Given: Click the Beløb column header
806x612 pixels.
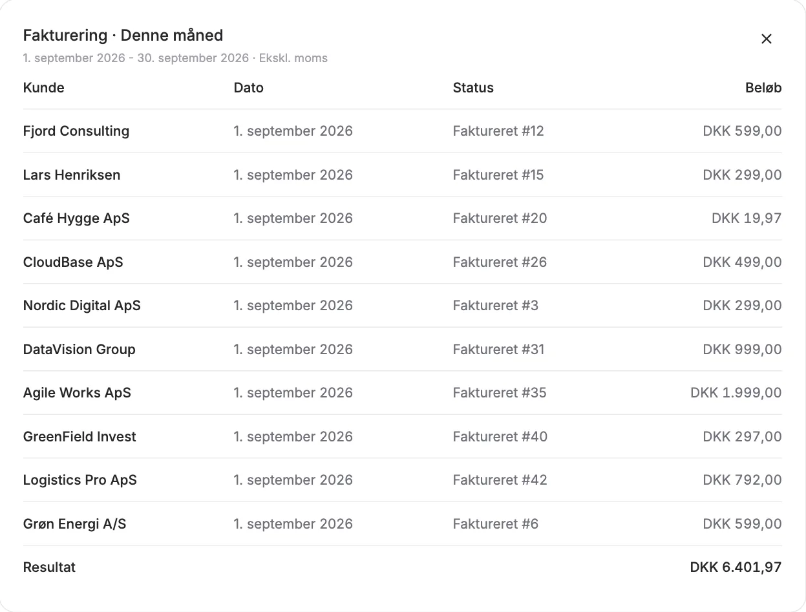Looking at the screenshot, I should tap(763, 88).
